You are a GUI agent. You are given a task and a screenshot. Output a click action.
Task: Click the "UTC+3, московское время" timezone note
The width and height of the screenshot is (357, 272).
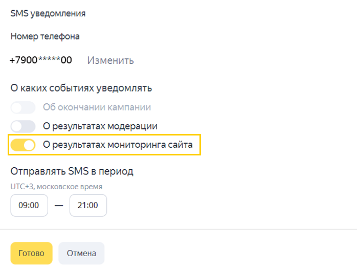56,187
